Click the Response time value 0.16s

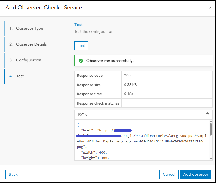tap(129, 94)
